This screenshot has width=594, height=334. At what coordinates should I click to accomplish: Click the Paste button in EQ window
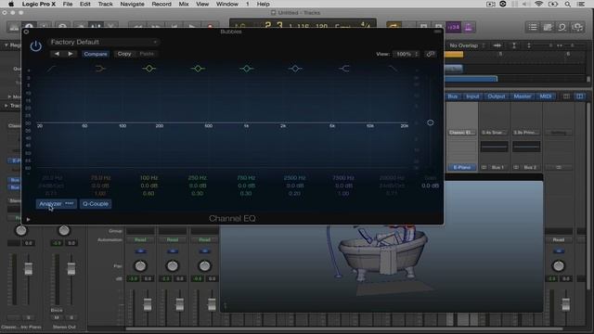pos(147,54)
